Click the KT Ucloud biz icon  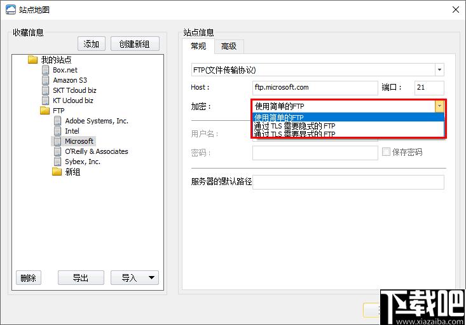(x=45, y=100)
